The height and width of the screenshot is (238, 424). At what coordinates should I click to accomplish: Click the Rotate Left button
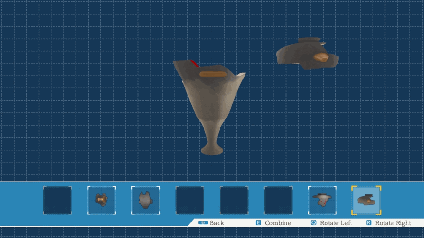[331, 223]
